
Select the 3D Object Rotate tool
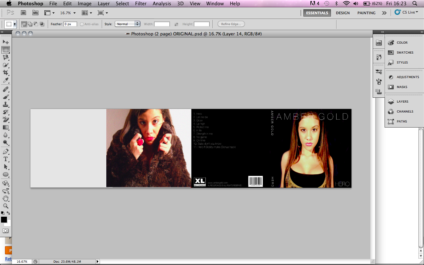click(x=6, y=183)
